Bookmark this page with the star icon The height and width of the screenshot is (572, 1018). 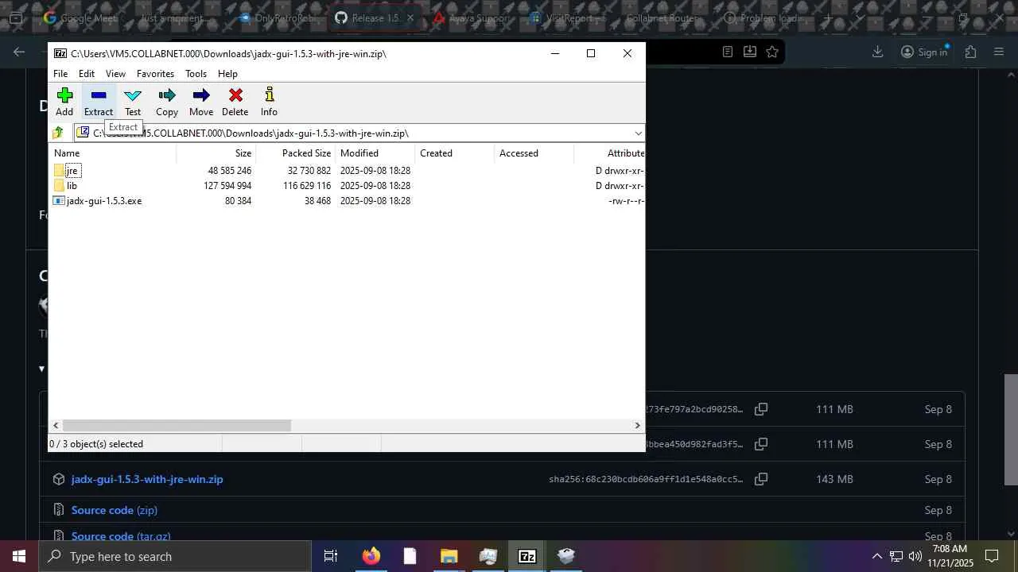(x=772, y=52)
